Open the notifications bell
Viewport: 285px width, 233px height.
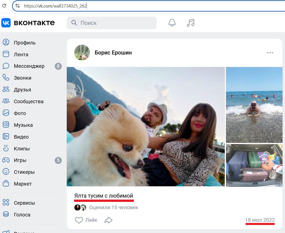click(172, 23)
